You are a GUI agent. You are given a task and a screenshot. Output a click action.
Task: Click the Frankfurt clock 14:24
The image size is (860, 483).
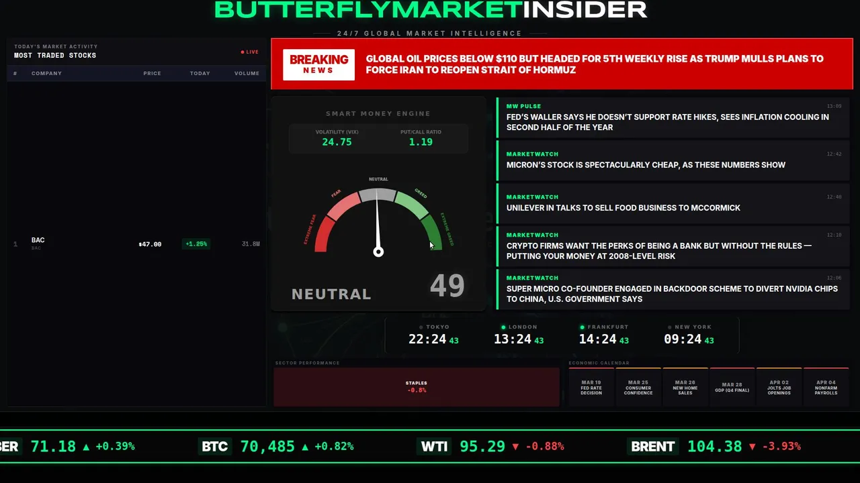[x=598, y=339]
